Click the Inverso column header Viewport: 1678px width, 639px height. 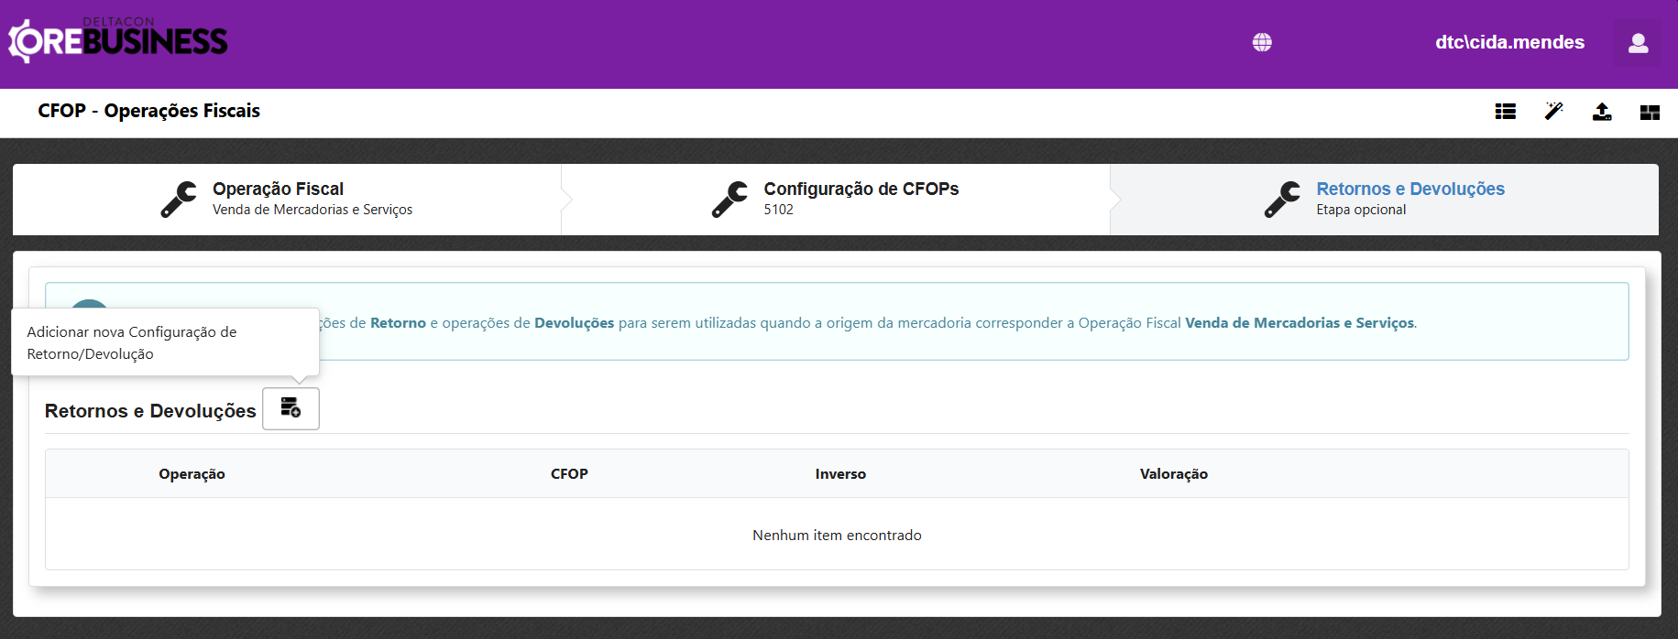(840, 473)
